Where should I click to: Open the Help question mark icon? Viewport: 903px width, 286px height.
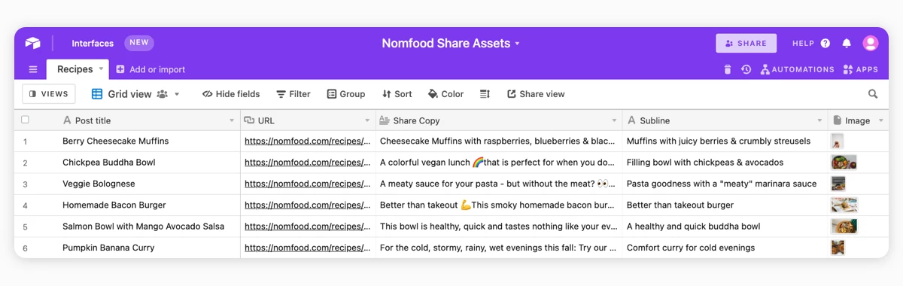click(825, 44)
